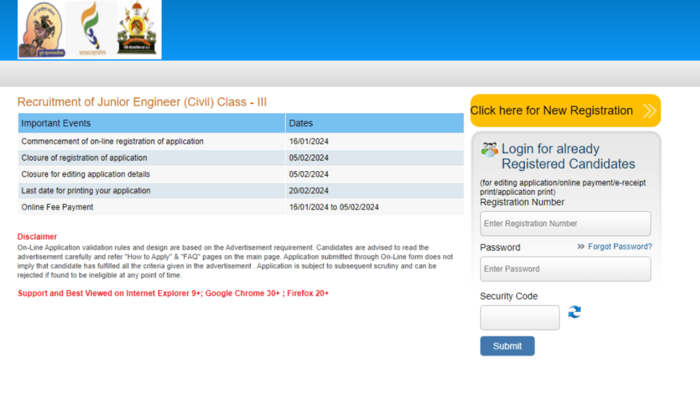
Task: Focus the Enter Password field
Action: [565, 269]
